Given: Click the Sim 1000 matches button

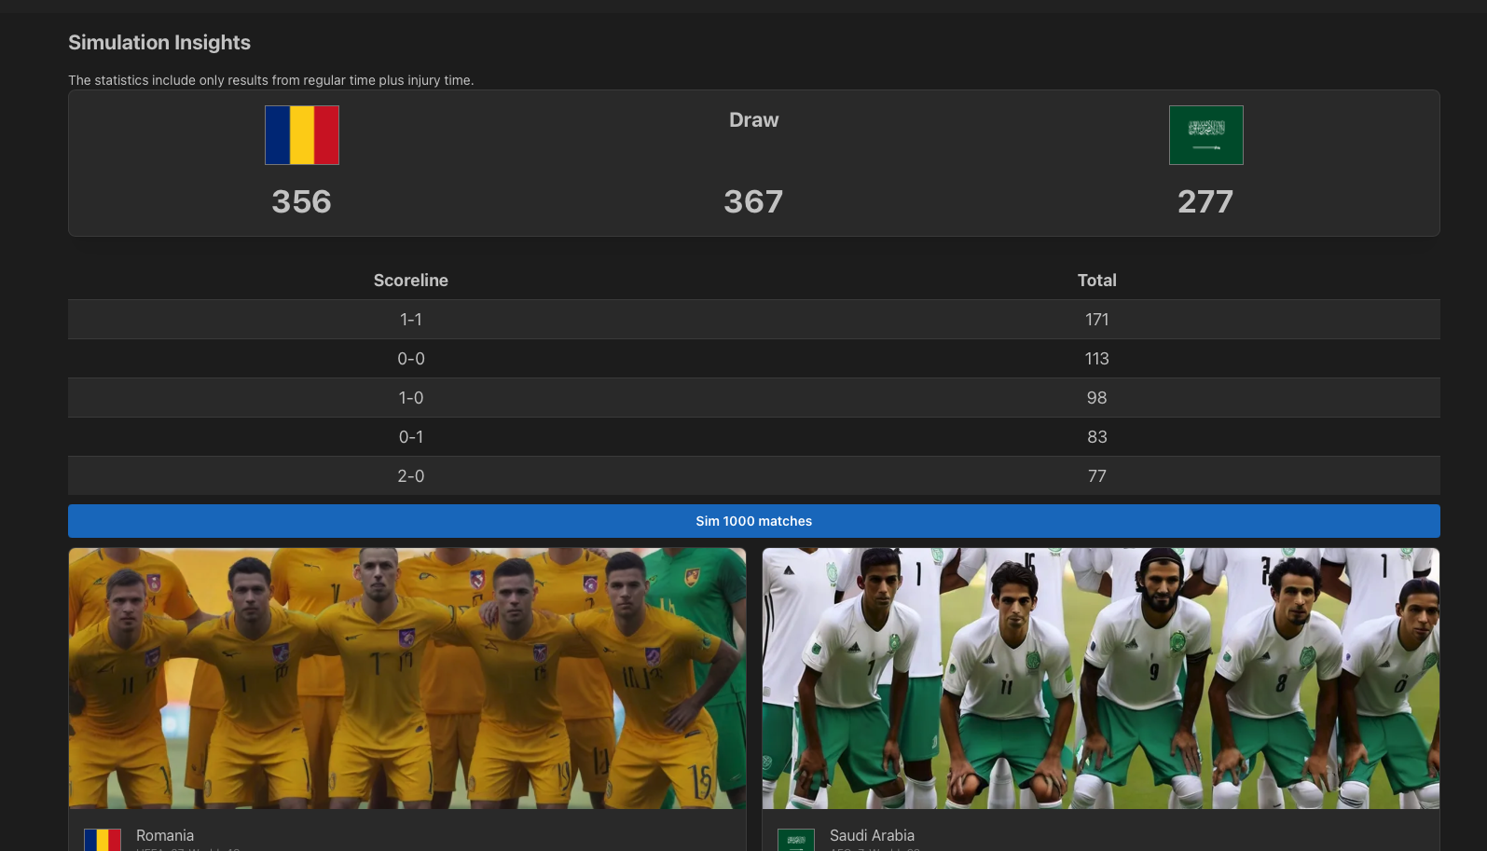Looking at the screenshot, I should [x=753, y=521].
